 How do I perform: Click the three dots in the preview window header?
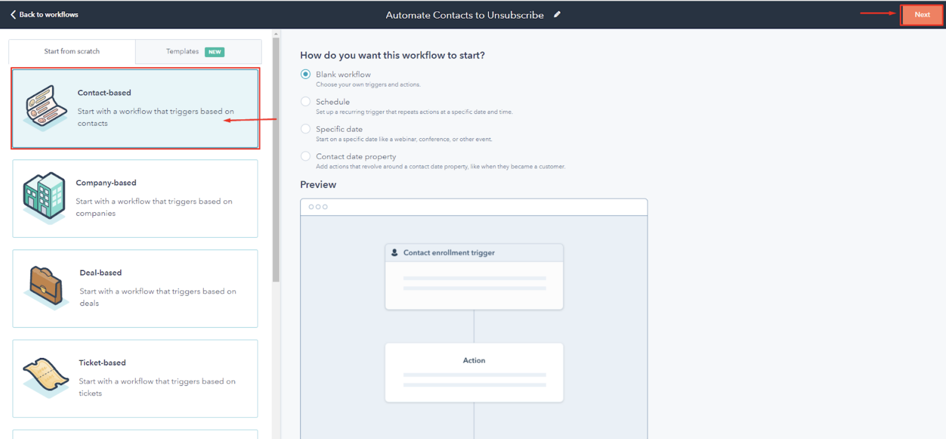(318, 207)
